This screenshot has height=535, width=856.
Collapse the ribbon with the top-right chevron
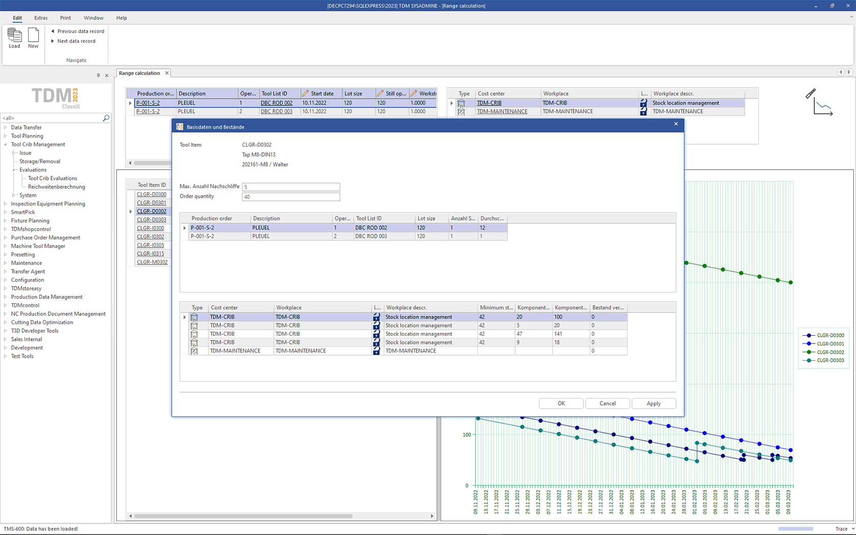pos(851,17)
